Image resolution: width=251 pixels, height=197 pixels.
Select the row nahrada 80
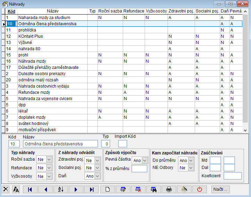pos(124,48)
